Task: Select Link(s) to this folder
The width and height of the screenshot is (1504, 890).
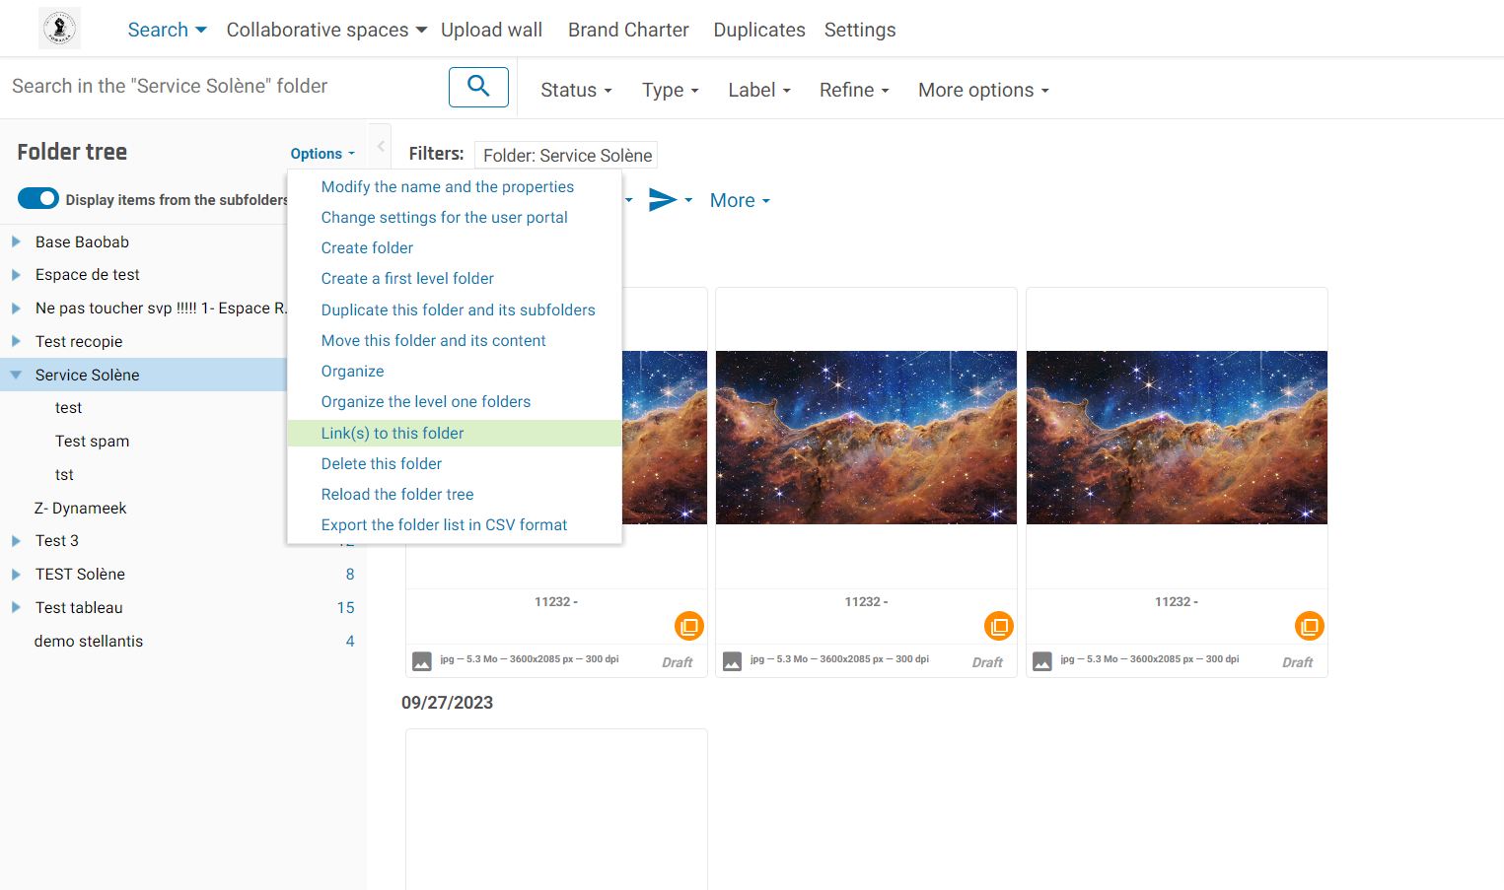Action: pyautogui.click(x=393, y=433)
